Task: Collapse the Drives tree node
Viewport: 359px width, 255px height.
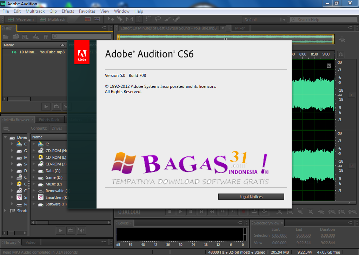Action: (x=5, y=137)
